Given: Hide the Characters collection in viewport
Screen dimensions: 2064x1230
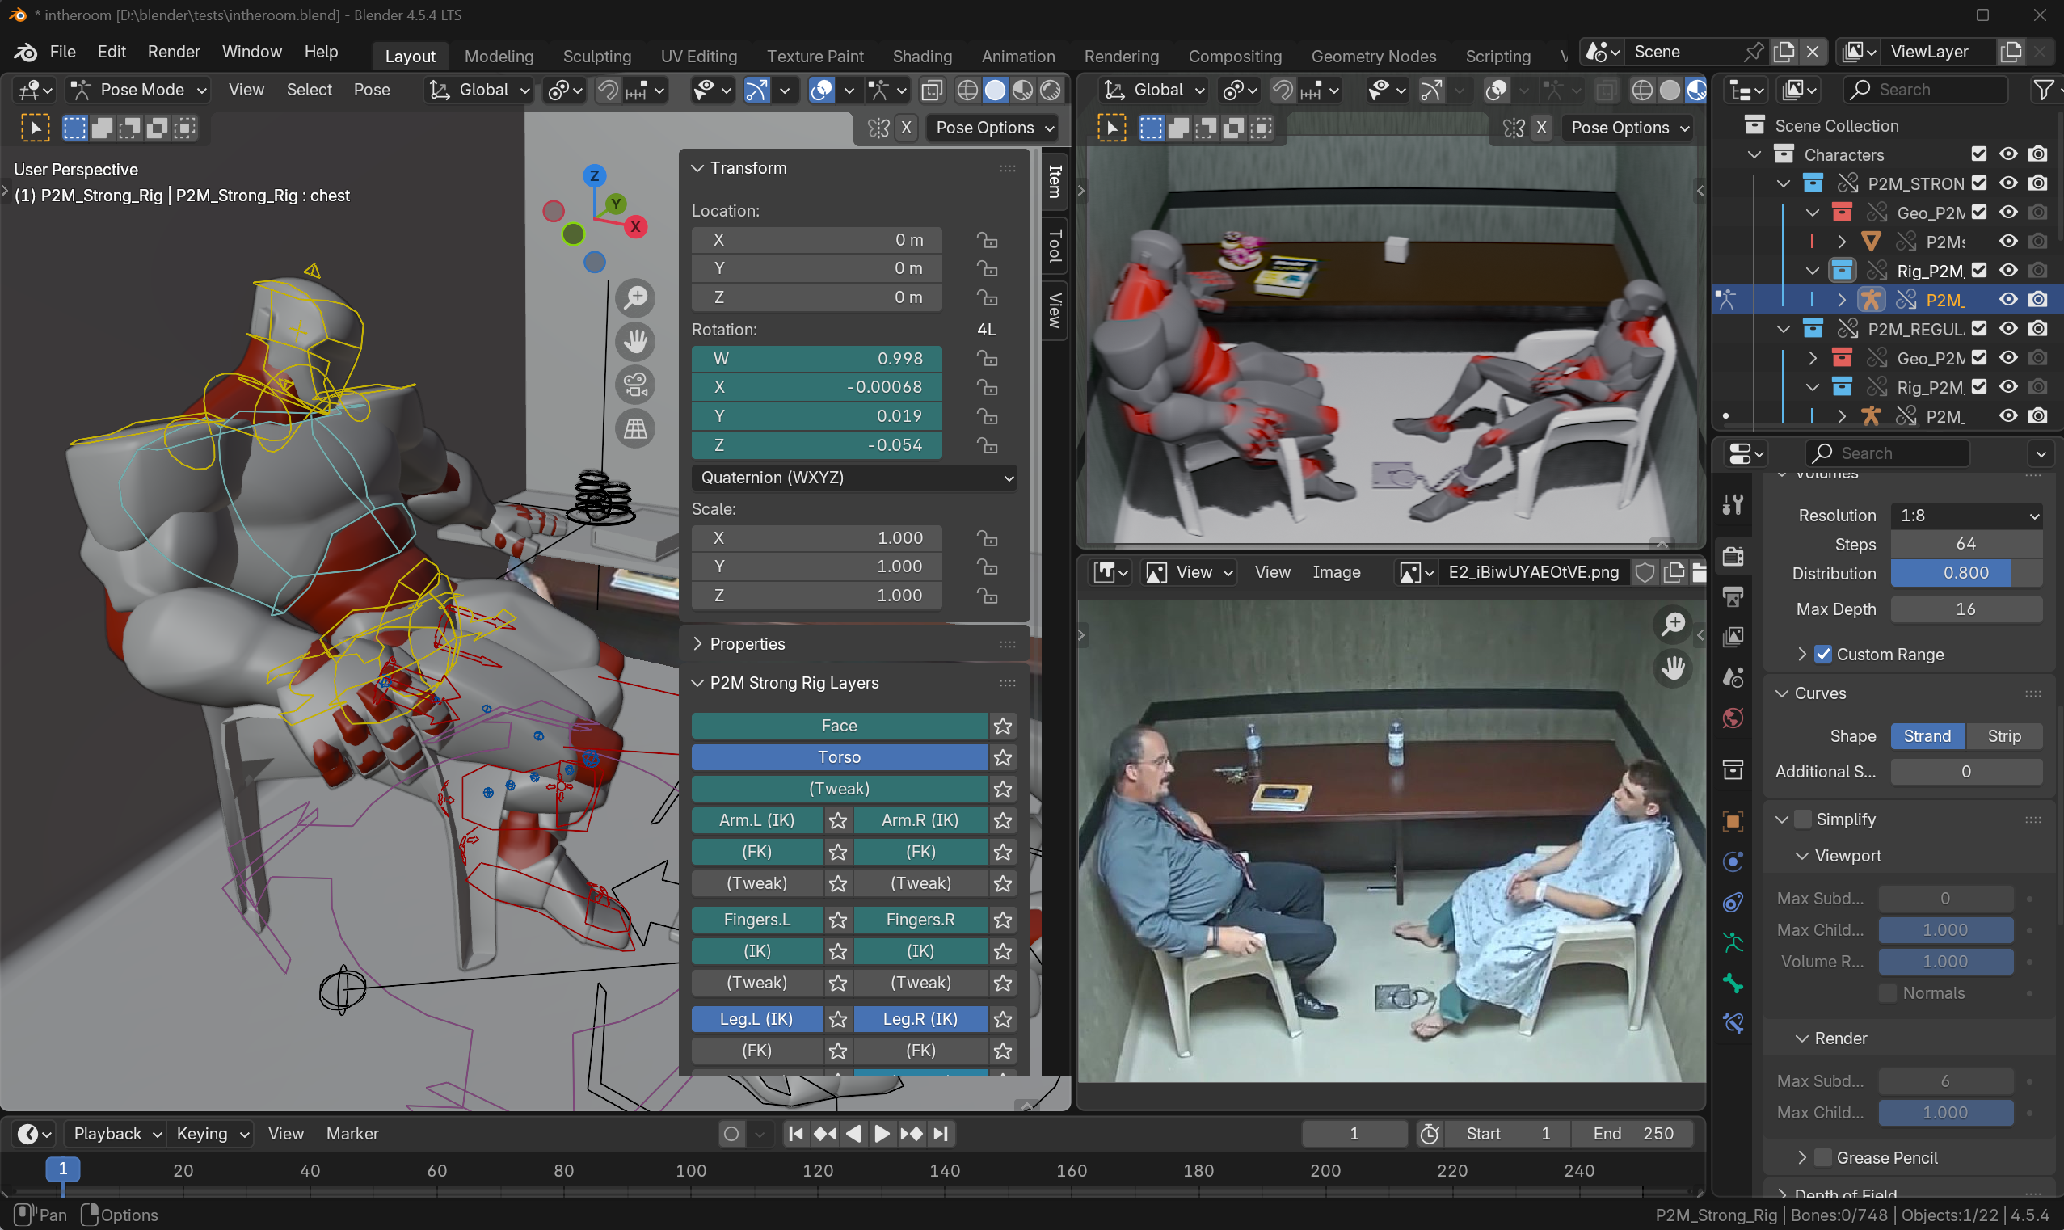Looking at the screenshot, I should point(2007,155).
